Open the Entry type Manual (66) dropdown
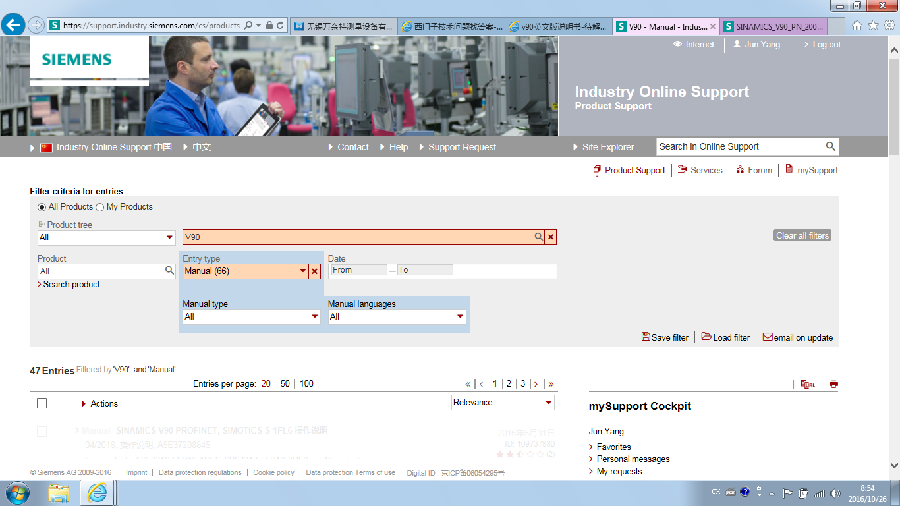The image size is (900, 506). pos(245,271)
